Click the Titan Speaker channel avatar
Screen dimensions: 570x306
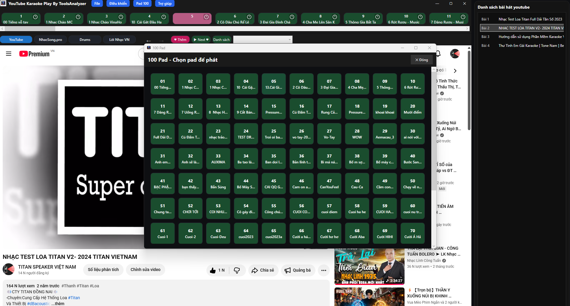click(9, 269)
